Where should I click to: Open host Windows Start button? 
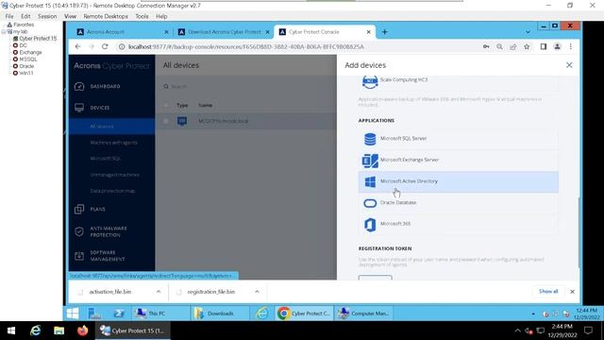[x=11, y=331]
